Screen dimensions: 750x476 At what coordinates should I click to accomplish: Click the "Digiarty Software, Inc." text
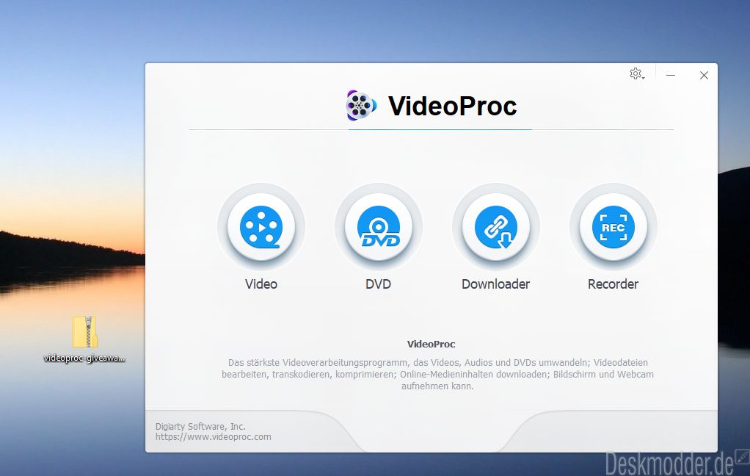click(x=200, y=426)
